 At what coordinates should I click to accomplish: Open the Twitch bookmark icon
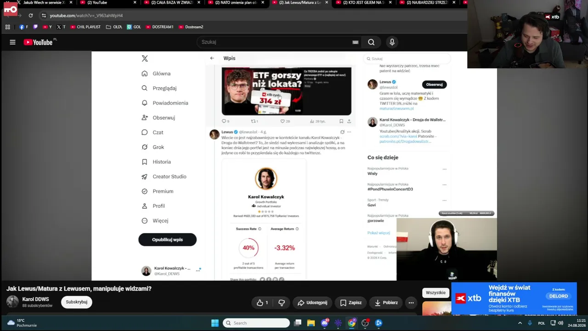pyautogui.click(x=35, y=27)
